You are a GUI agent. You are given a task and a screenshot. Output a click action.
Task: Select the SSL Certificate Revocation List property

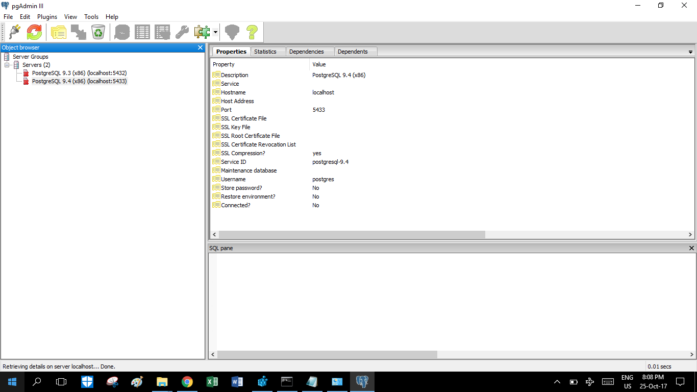tap(452, 144)
